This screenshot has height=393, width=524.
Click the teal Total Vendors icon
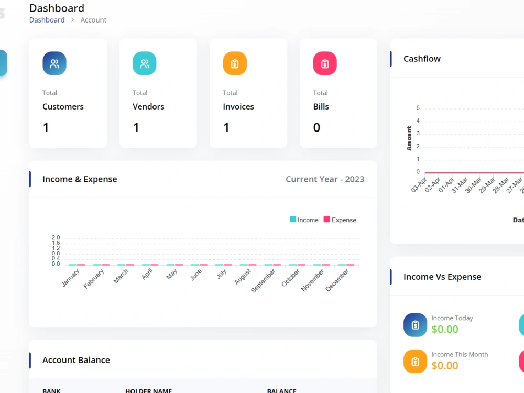145,63
